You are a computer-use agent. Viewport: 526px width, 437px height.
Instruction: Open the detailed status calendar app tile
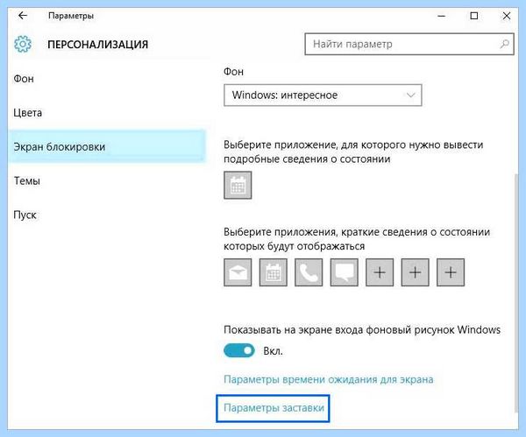pyautogui.click(x=238, y=185)
